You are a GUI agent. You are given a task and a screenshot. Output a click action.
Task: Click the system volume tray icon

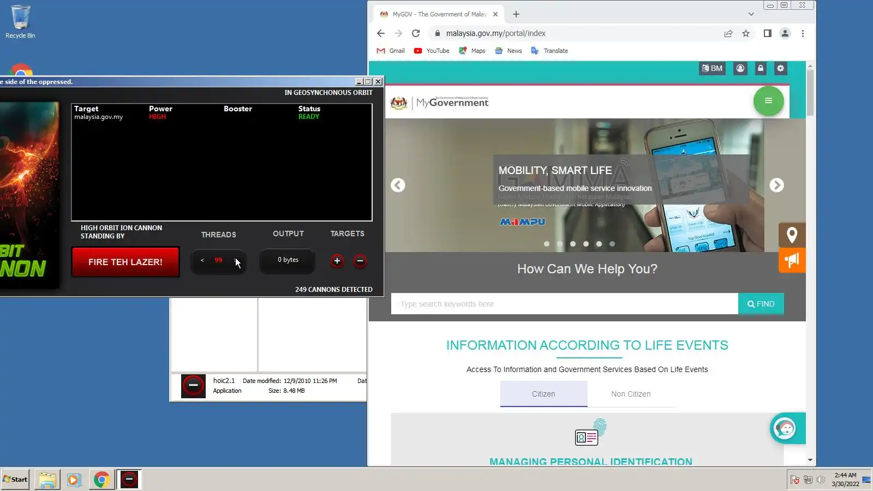click(821, 480)
